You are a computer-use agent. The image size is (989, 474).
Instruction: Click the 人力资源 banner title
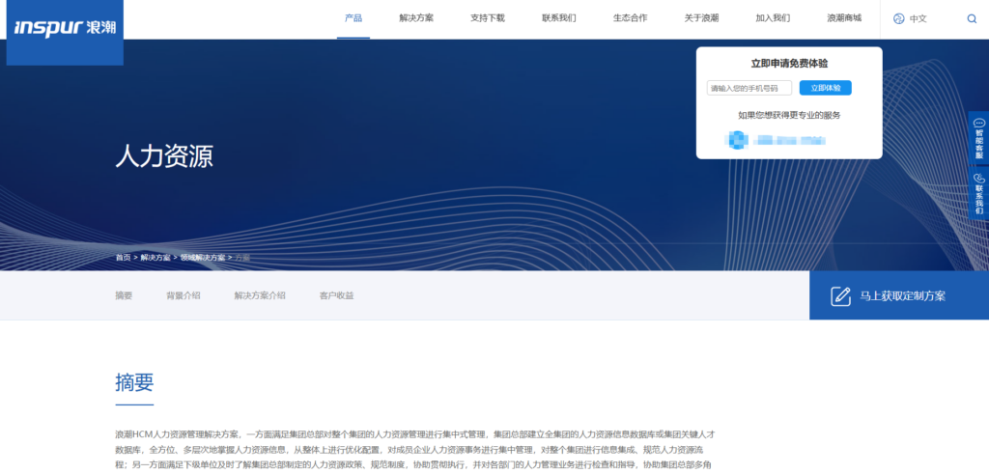[x=164, y=156]
